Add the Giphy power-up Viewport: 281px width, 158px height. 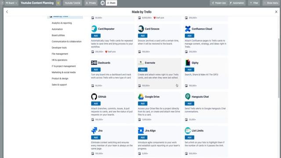pyautogui.click(x=189, y=70)
